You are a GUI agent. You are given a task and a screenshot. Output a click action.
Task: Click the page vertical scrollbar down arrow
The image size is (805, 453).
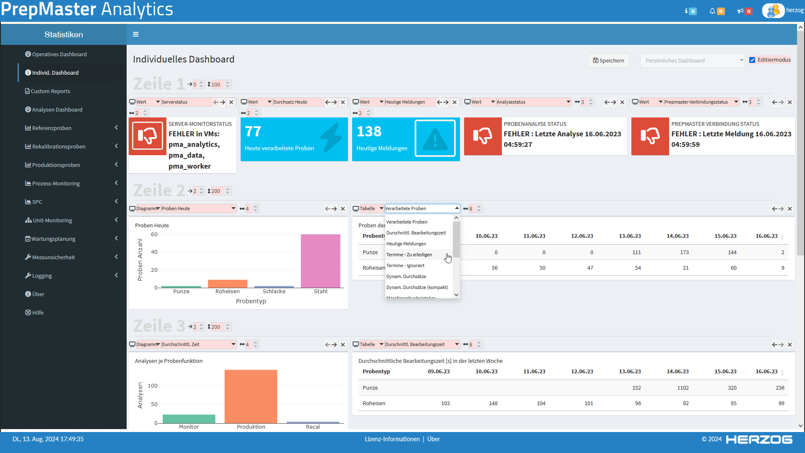801,425
